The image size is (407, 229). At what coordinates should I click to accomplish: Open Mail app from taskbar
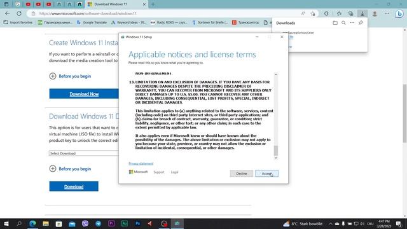(72, 223)
